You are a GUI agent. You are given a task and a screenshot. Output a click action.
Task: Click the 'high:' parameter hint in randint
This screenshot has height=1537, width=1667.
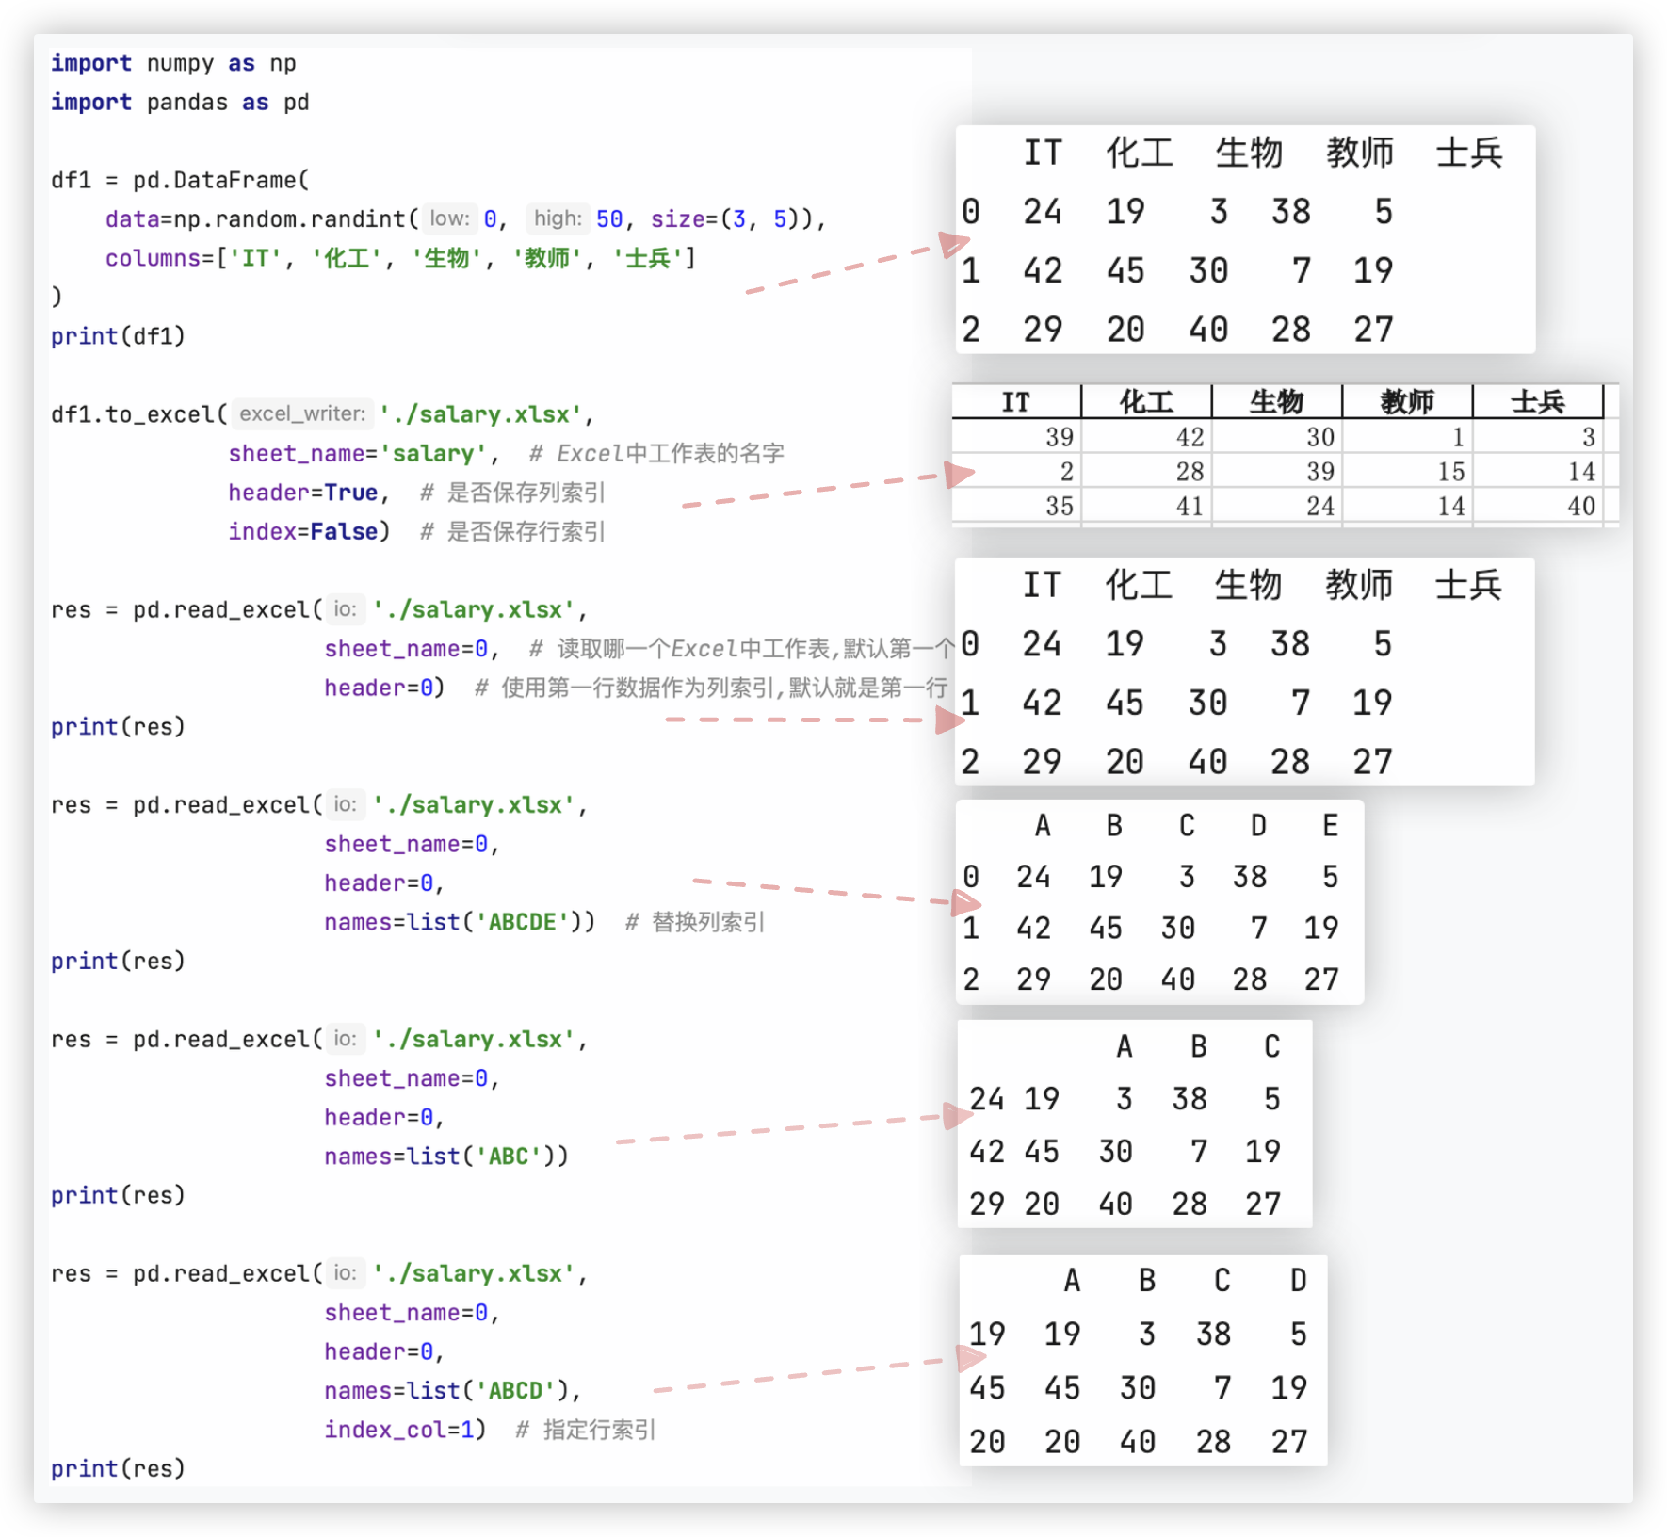click(x=558, y=218)
